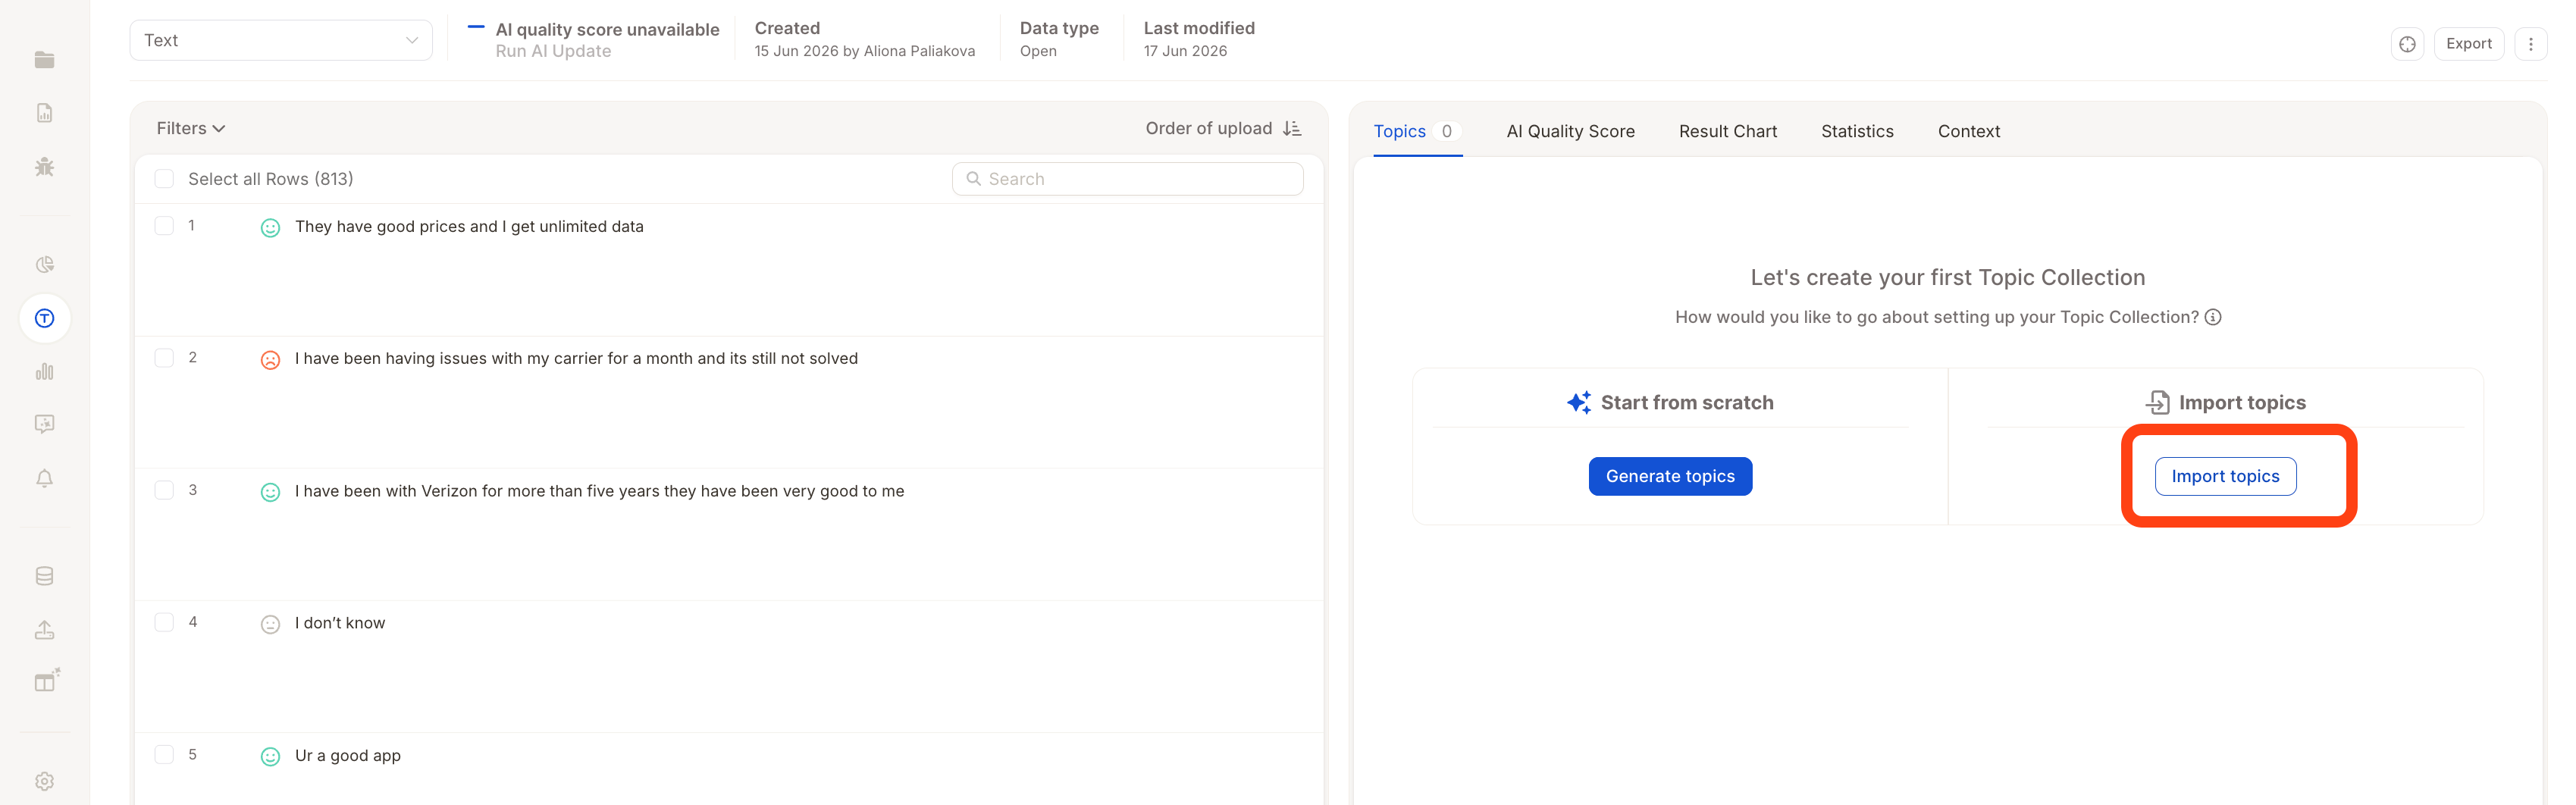The image size is (2576, 805).
Task: Open the database sidebar icon
Action: [x=44, y=576]
